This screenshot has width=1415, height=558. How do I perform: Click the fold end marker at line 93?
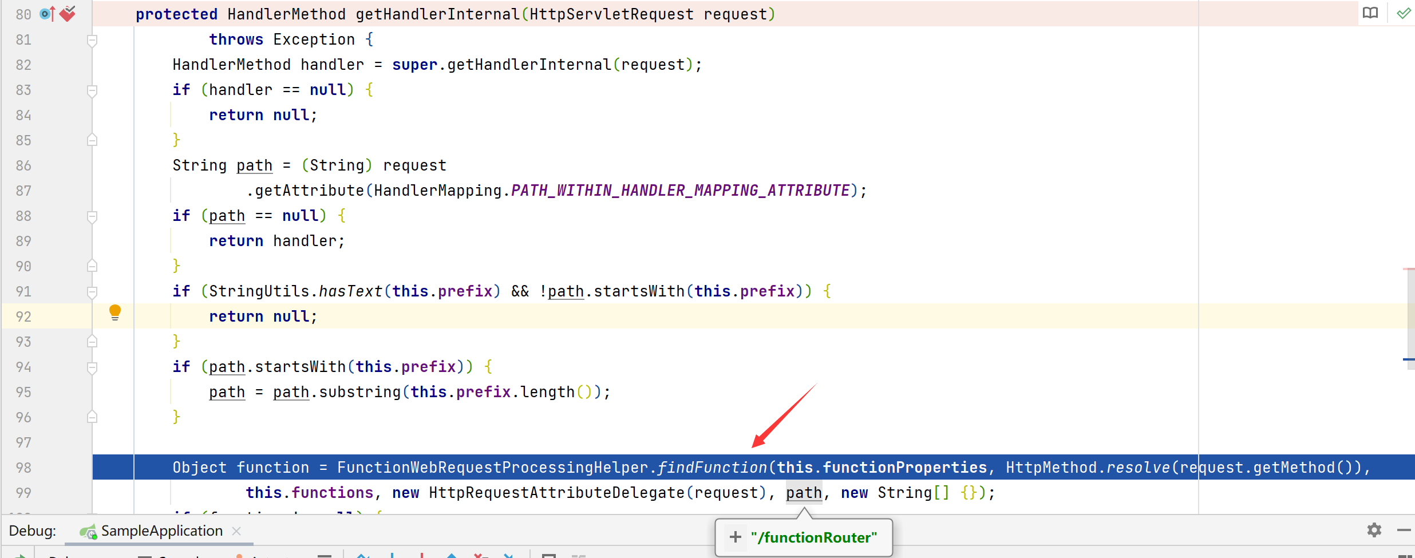tap(92, 342)
